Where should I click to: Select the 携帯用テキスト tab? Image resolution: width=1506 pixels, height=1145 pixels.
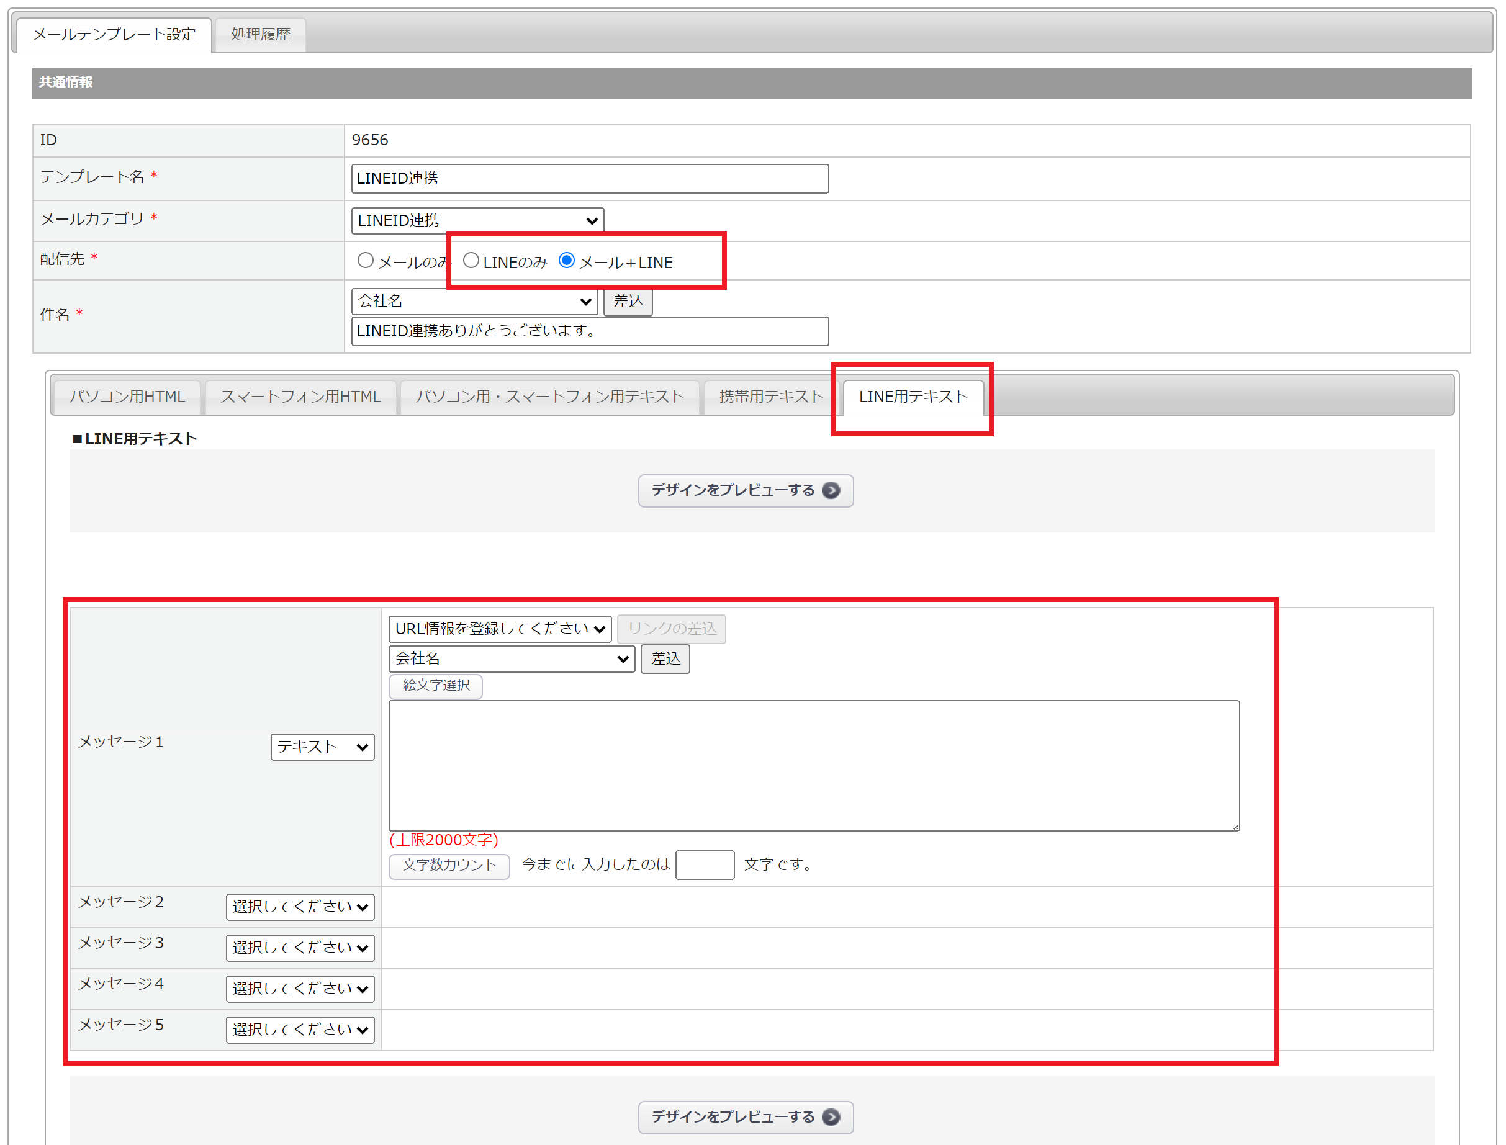point(770,397)
